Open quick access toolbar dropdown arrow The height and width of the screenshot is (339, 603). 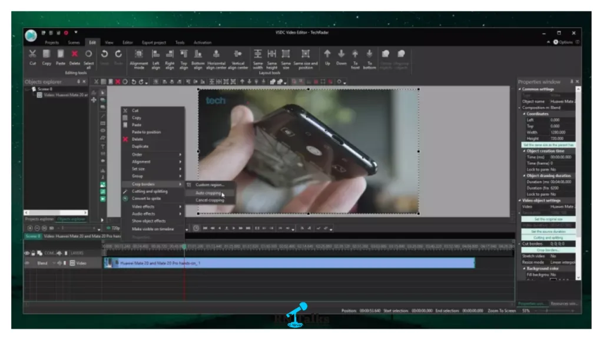coord(76,32)
